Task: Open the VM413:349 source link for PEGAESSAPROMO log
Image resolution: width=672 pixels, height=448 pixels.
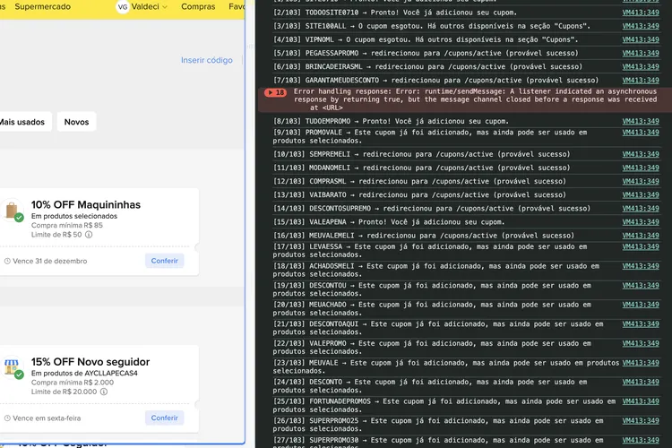Action: tap(641, 53)
